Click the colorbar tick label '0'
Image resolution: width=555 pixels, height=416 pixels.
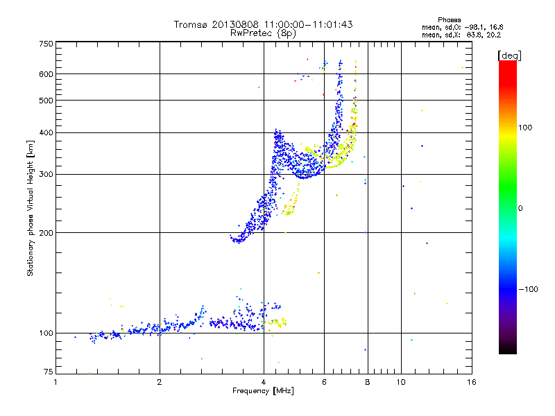tap(520, 209)
